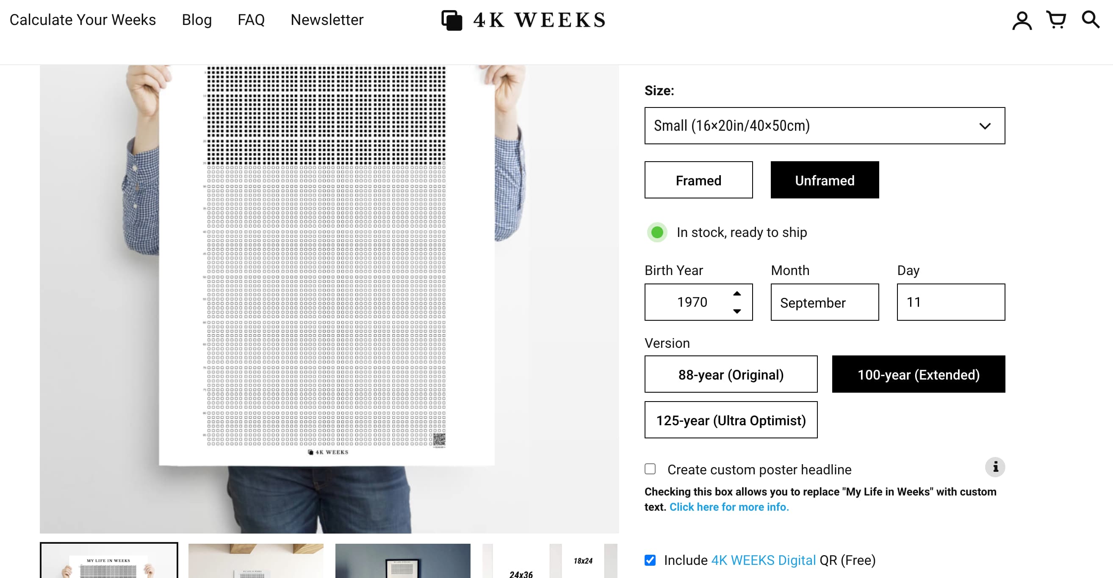Click the Day input field
Image resolution: width=1113 pixels, height=578 pixels.
coord(951,302)
